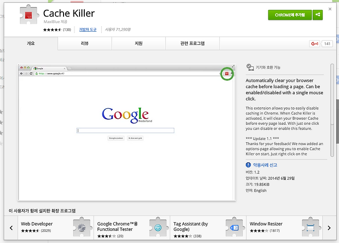Click the 이 사용자가 함께 설치한 확장 프로그램 heading
The width and height of the screenshot is (339, 243).
(x=42, y=211)
